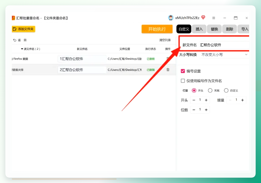Switch to the 导入 tab
This screenshot has height=183, width=261.
click(244, 29)
